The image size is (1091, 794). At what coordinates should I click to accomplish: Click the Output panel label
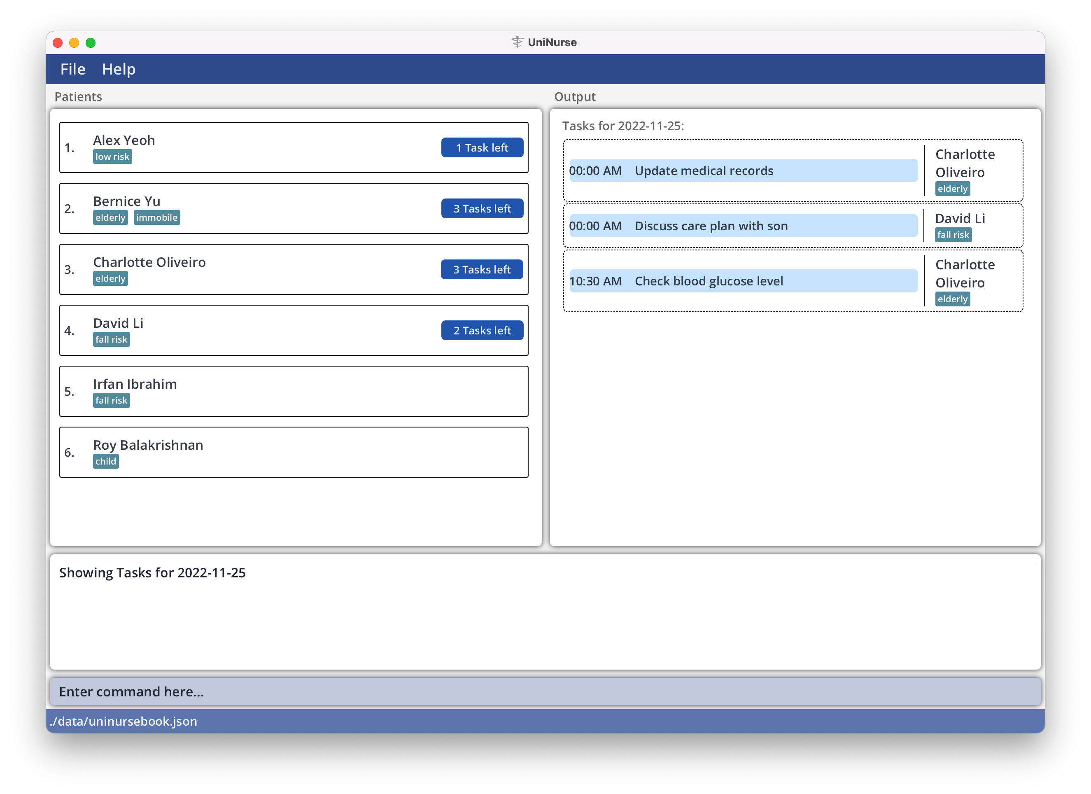click(x=574, y=97)
